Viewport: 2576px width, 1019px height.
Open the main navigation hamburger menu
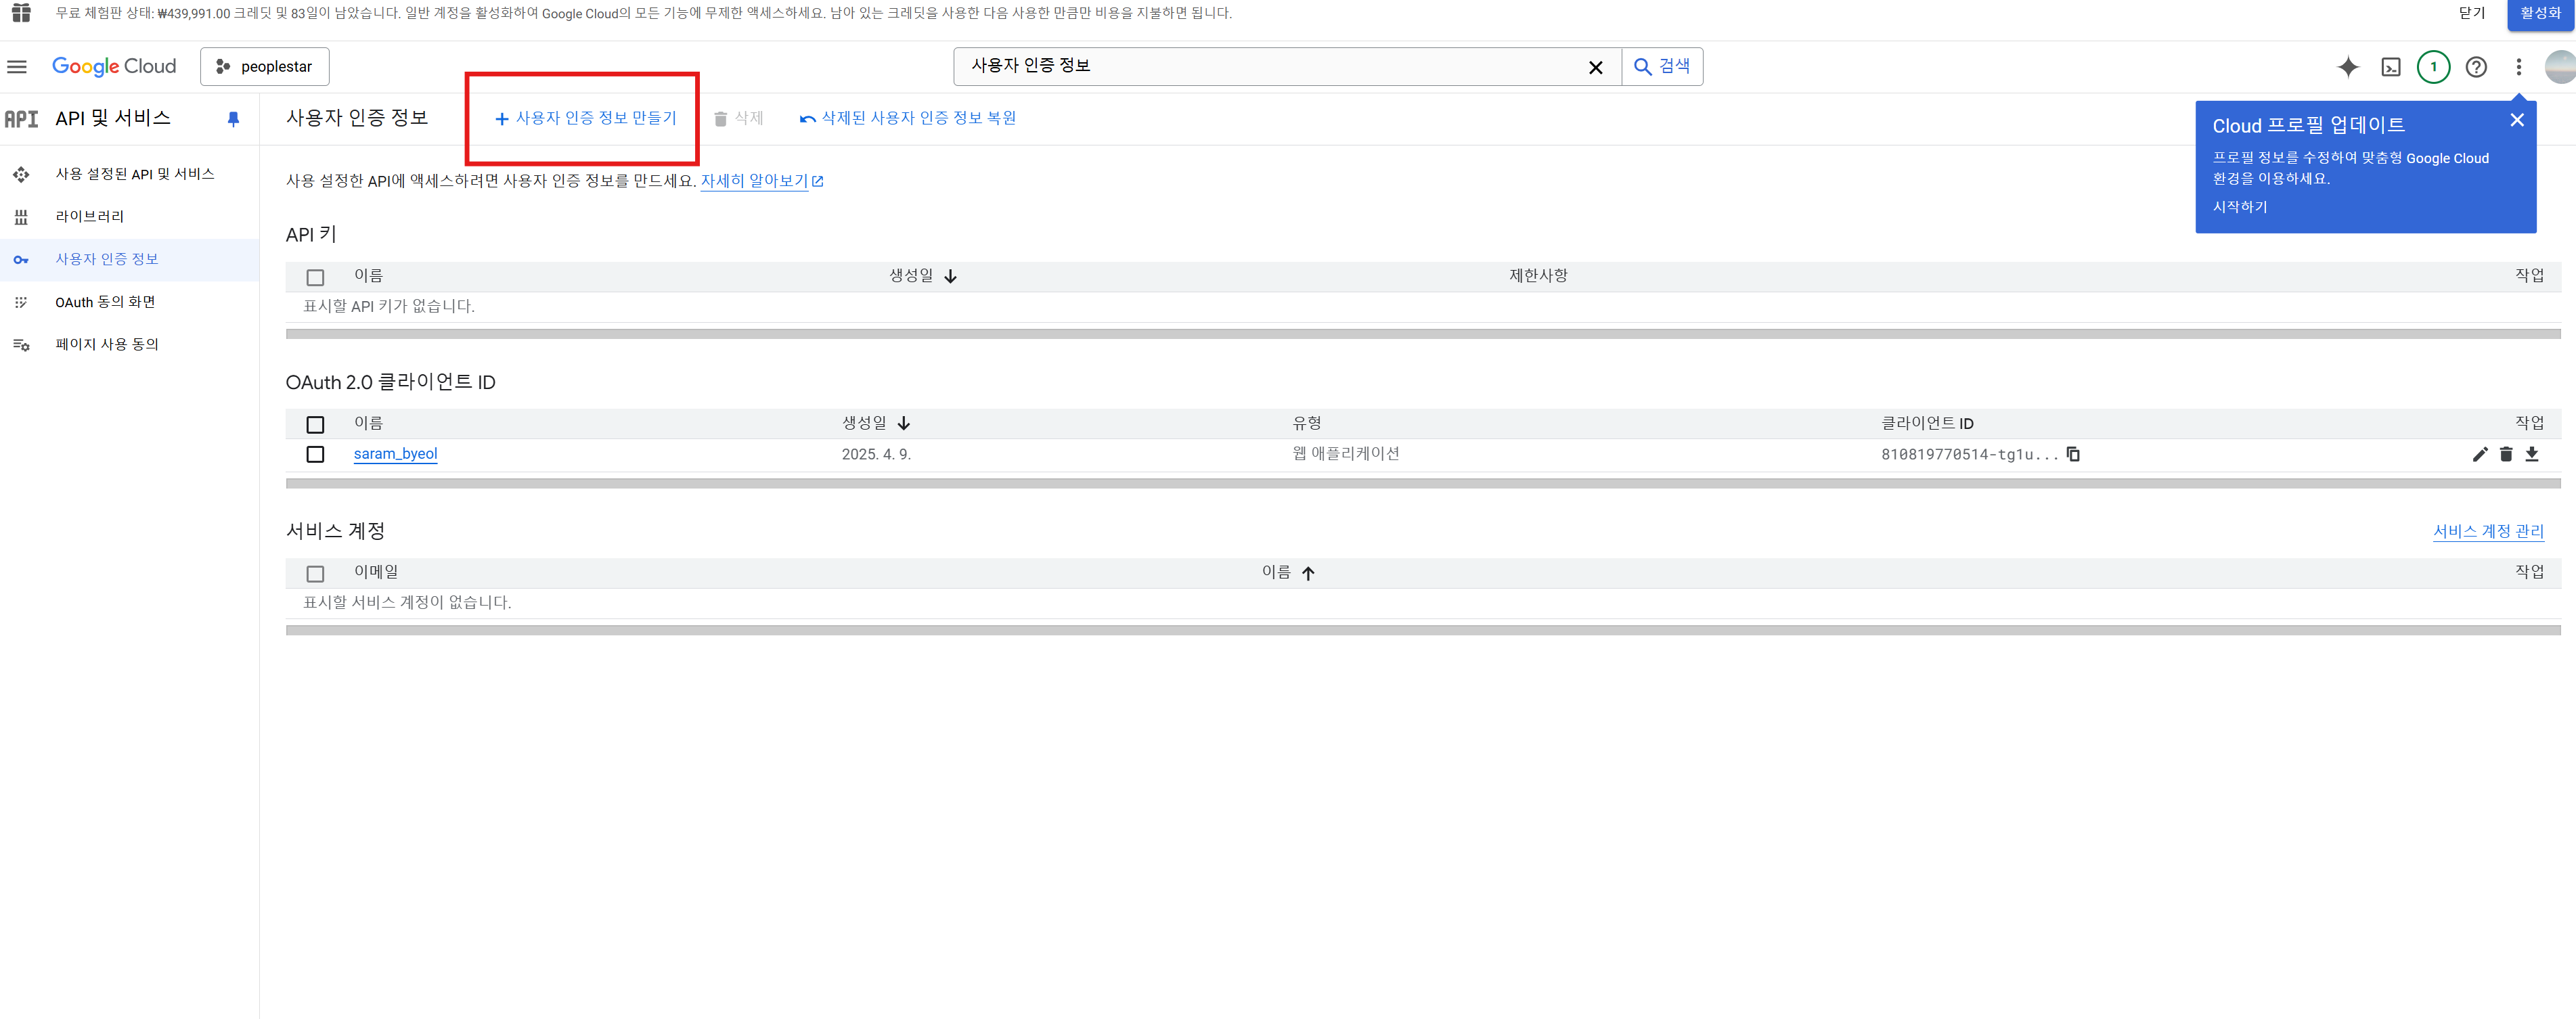coord(17,67)
